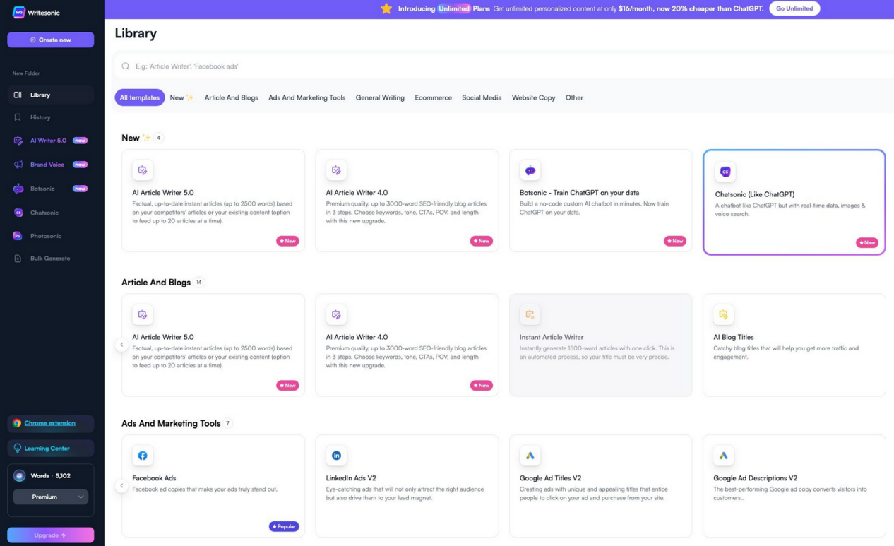Click the new badge beside Brand Voice

(80, 165)
